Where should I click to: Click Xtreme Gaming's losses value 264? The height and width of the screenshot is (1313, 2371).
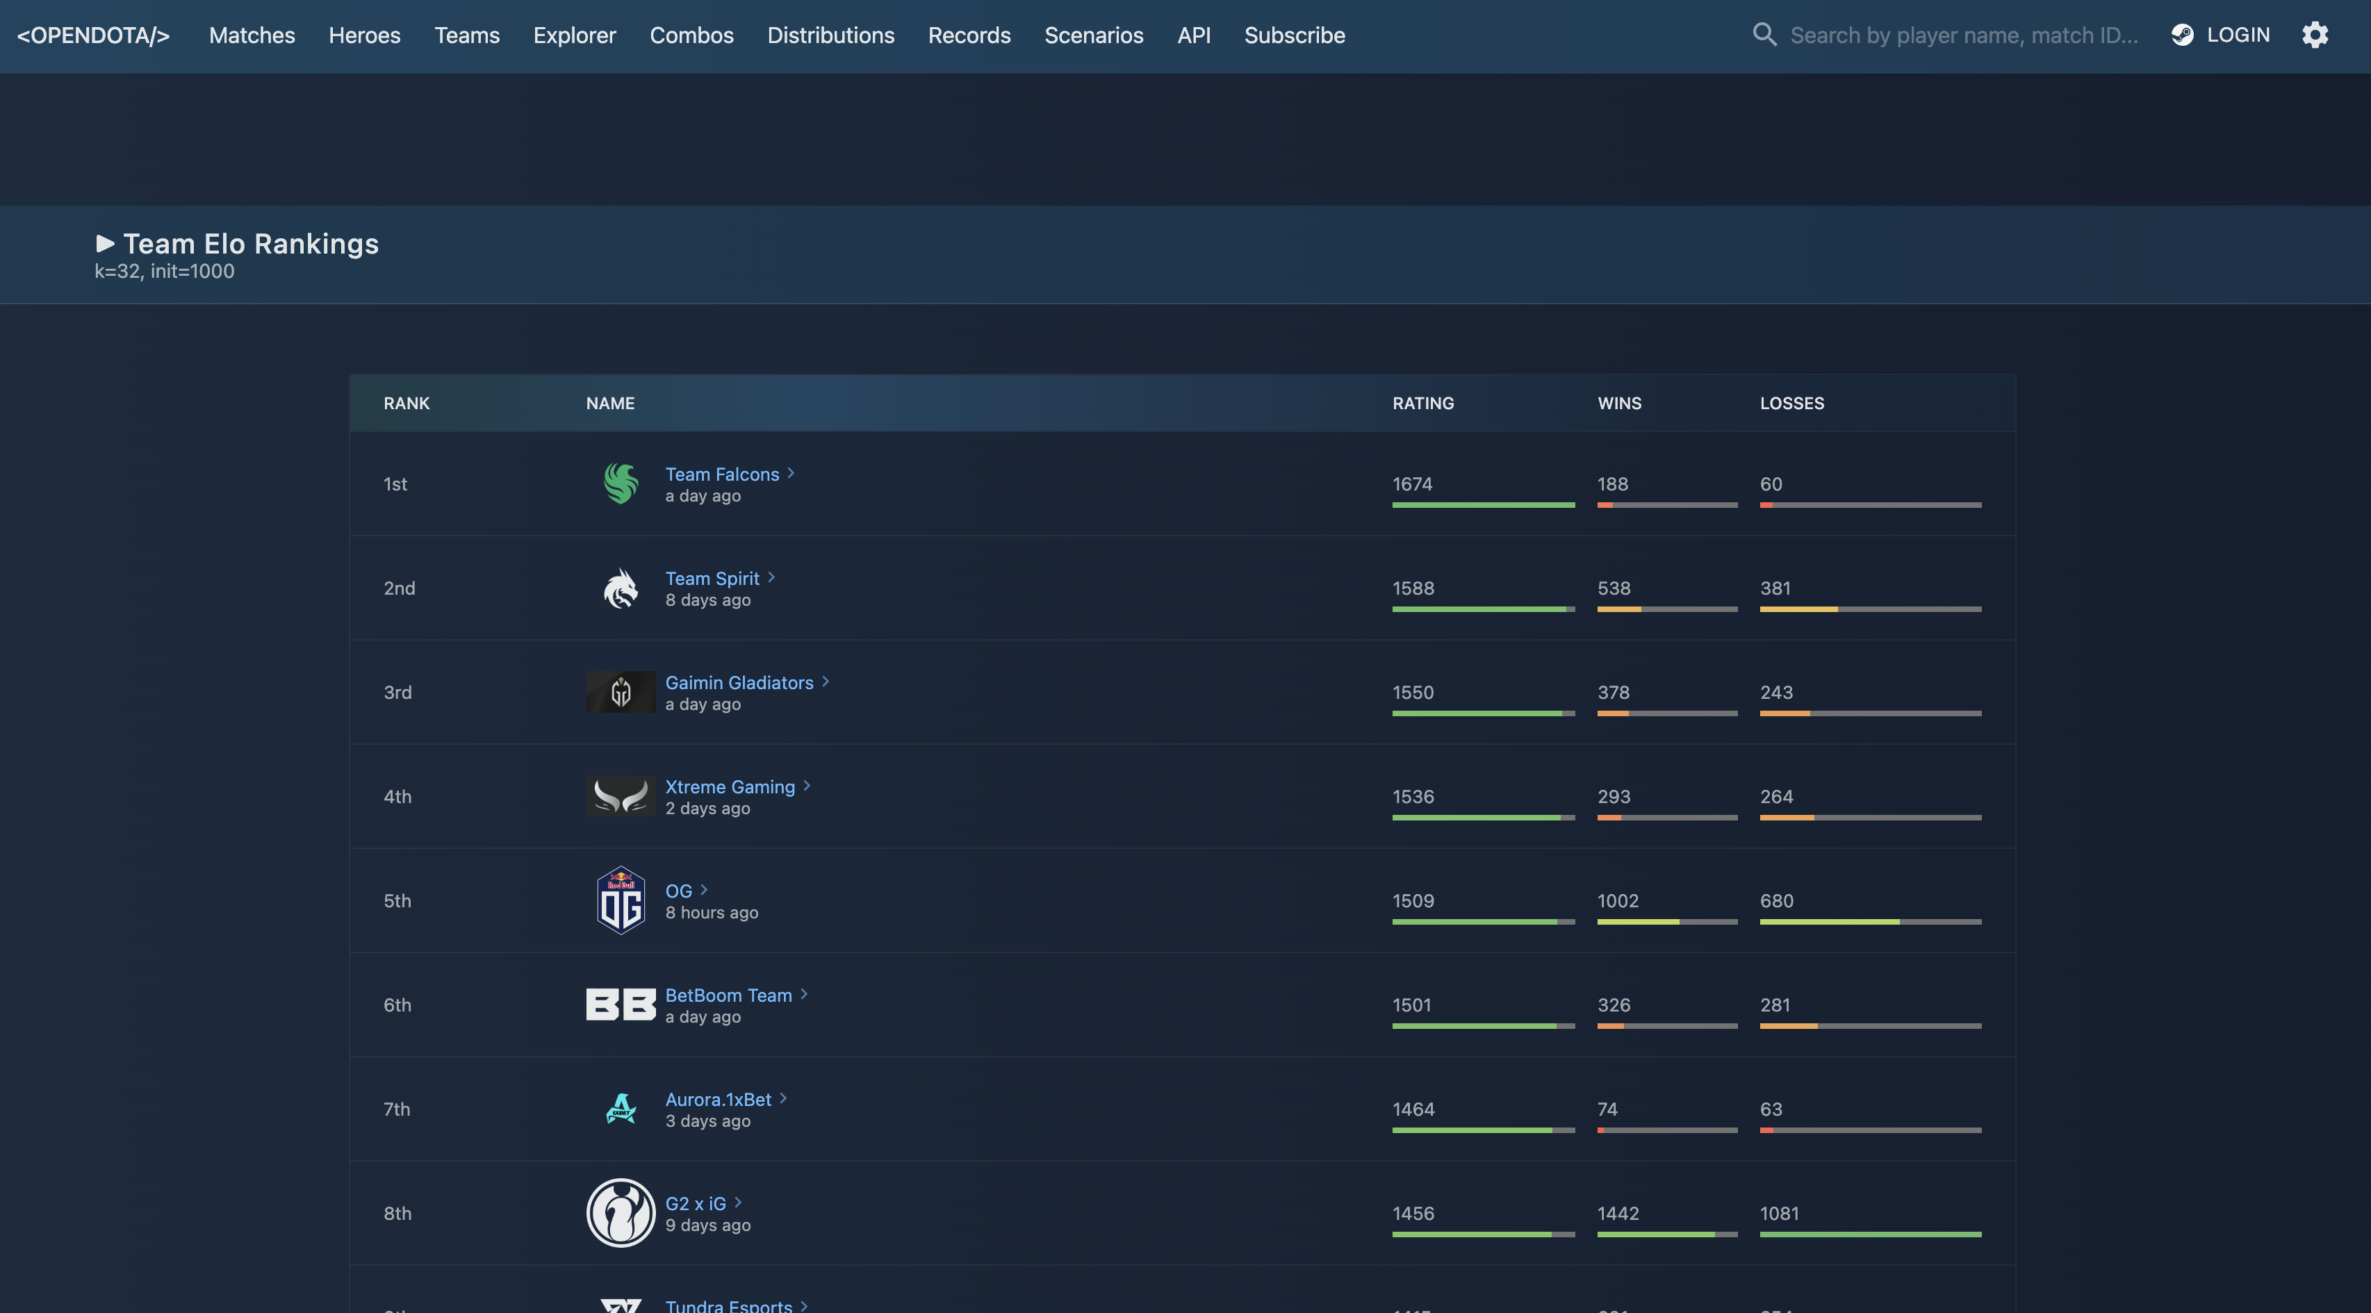1775,797
